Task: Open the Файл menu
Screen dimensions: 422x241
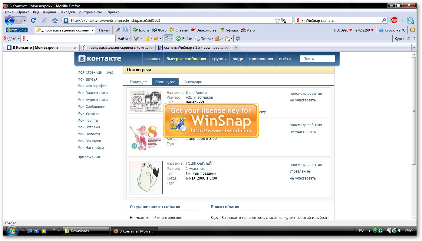Action: [x=9, y=12]
